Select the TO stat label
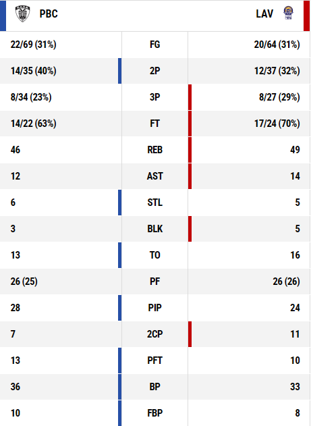The image size is (311, 426). 154,255
